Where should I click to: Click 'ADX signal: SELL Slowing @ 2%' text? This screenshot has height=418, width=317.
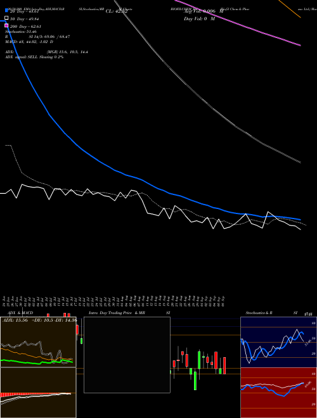pos(34,57)
